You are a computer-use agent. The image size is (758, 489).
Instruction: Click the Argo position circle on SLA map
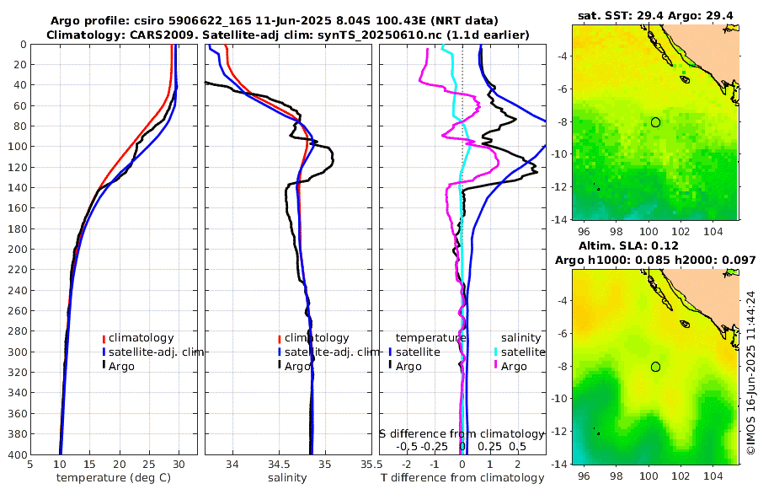[x=655, y=367]
